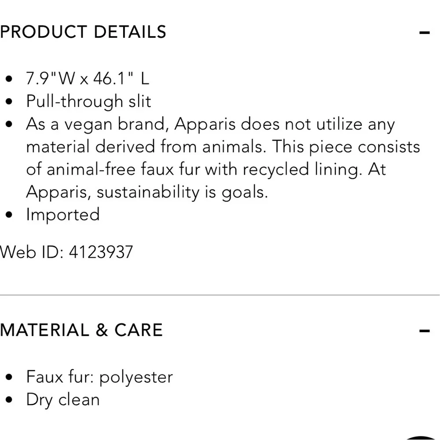Image resolution: width=440 pixels, height=440 pixels.
Task: Click the bullet dot beside Imported
Action: (x=9, y=215)
